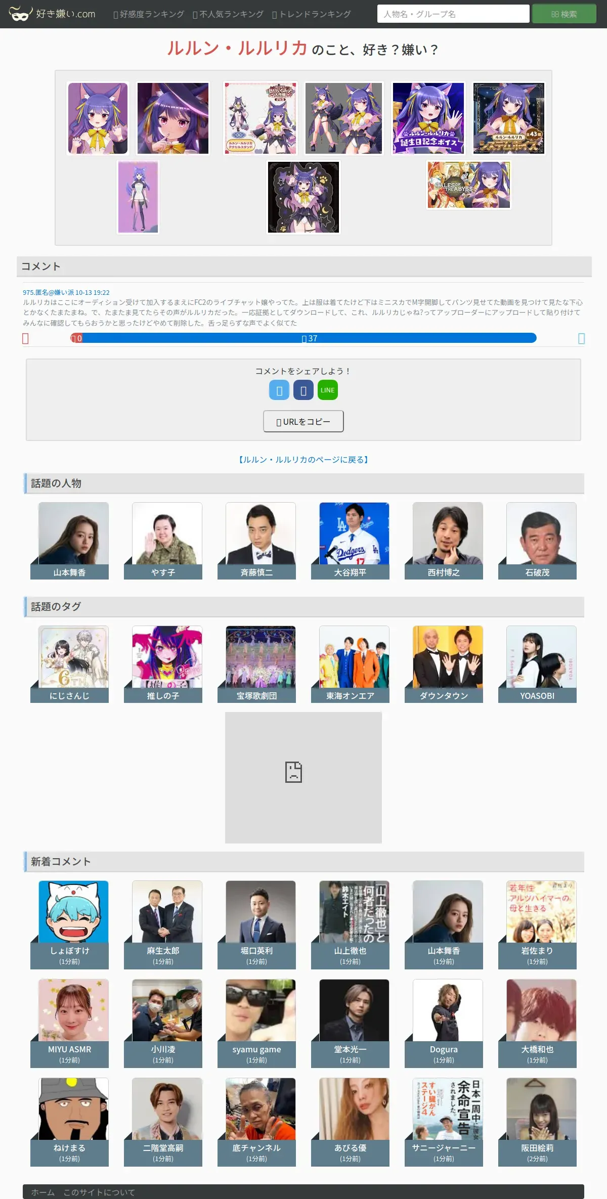Screen dimensions: 607x1199
Task: Open the 底チャンネル card
Action: (257, 1122)
